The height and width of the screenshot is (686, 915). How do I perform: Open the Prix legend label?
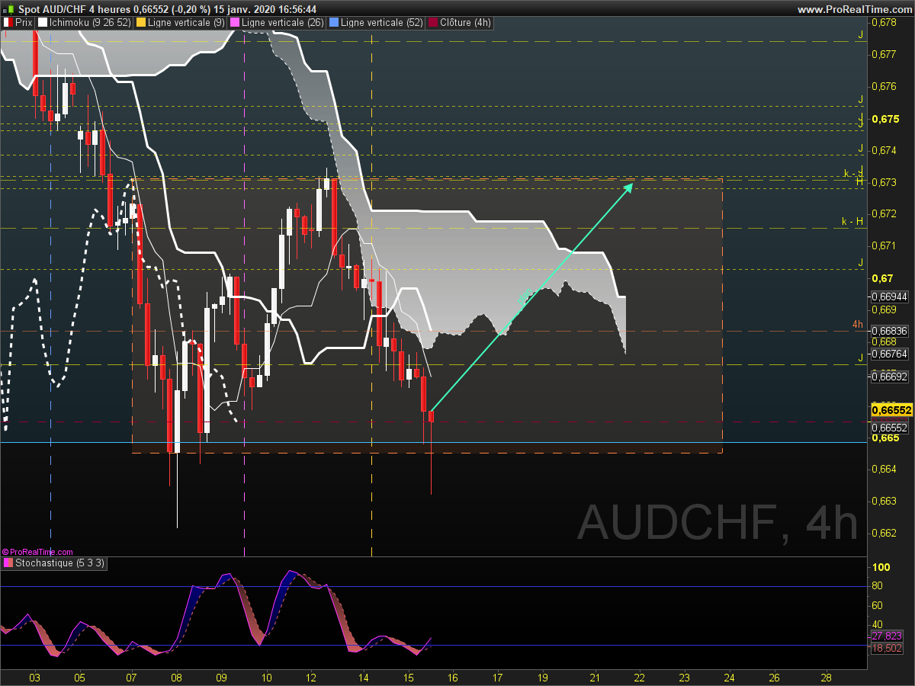point(24,23)
